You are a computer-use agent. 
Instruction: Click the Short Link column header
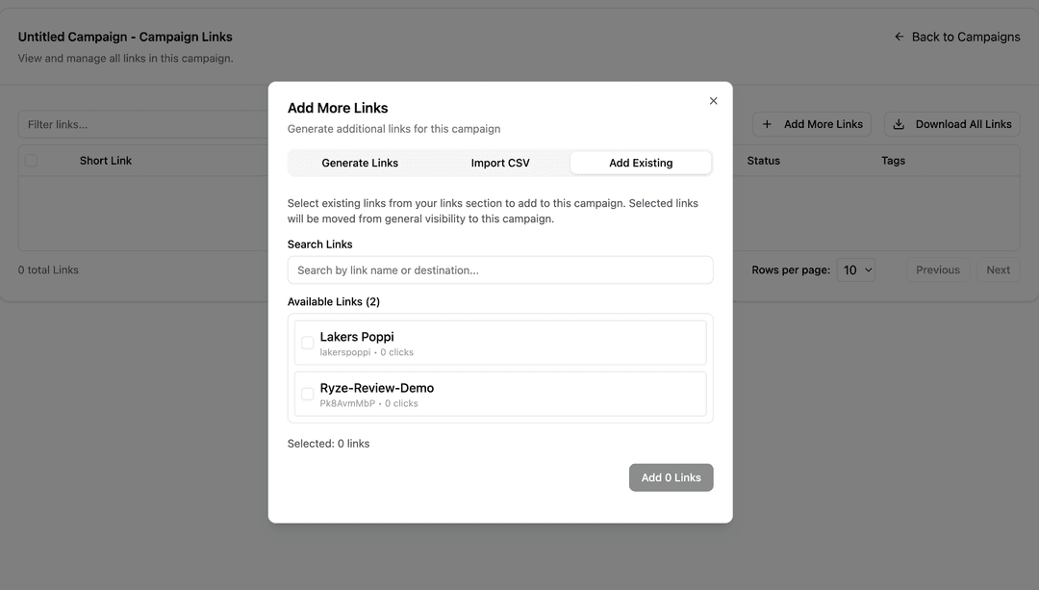pyautogui.click(x=106, y=161)
